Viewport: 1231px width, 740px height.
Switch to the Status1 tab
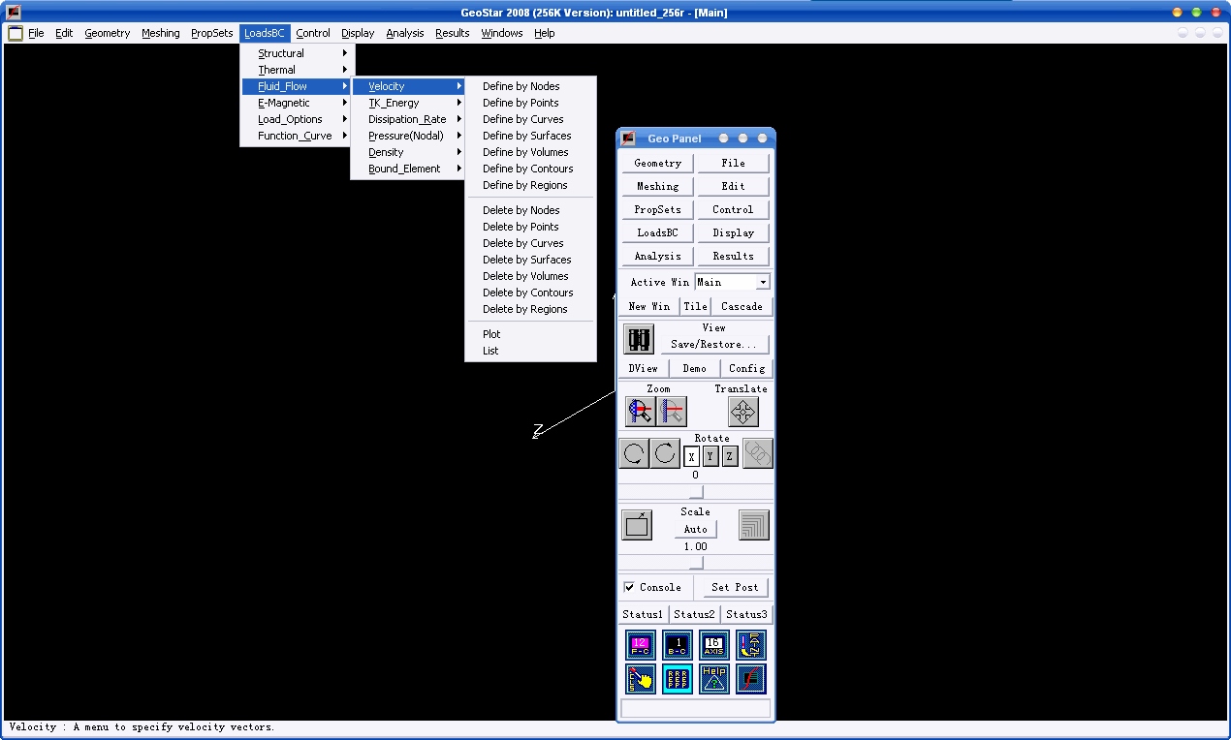click(644, 614)
